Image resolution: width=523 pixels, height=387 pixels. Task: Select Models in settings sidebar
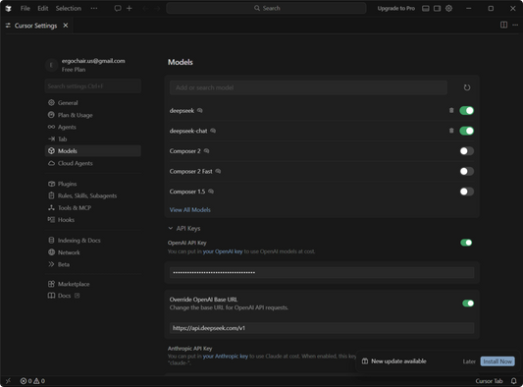[92, 151]
